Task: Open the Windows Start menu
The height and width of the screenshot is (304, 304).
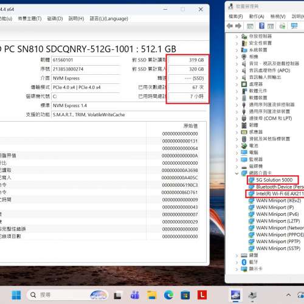Action: [x=16, y=295]
